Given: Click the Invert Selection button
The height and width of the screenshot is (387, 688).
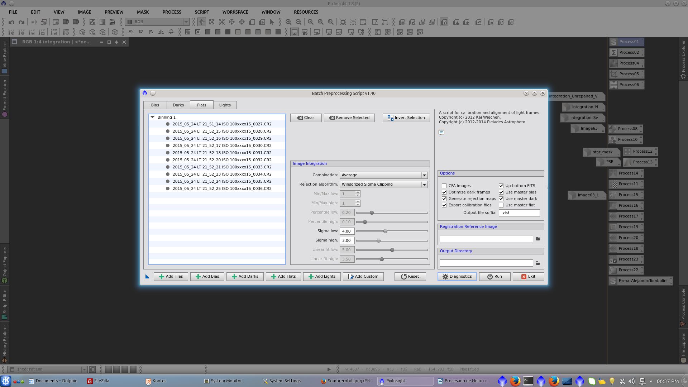Looking at the screenshot, I should 406,118.
